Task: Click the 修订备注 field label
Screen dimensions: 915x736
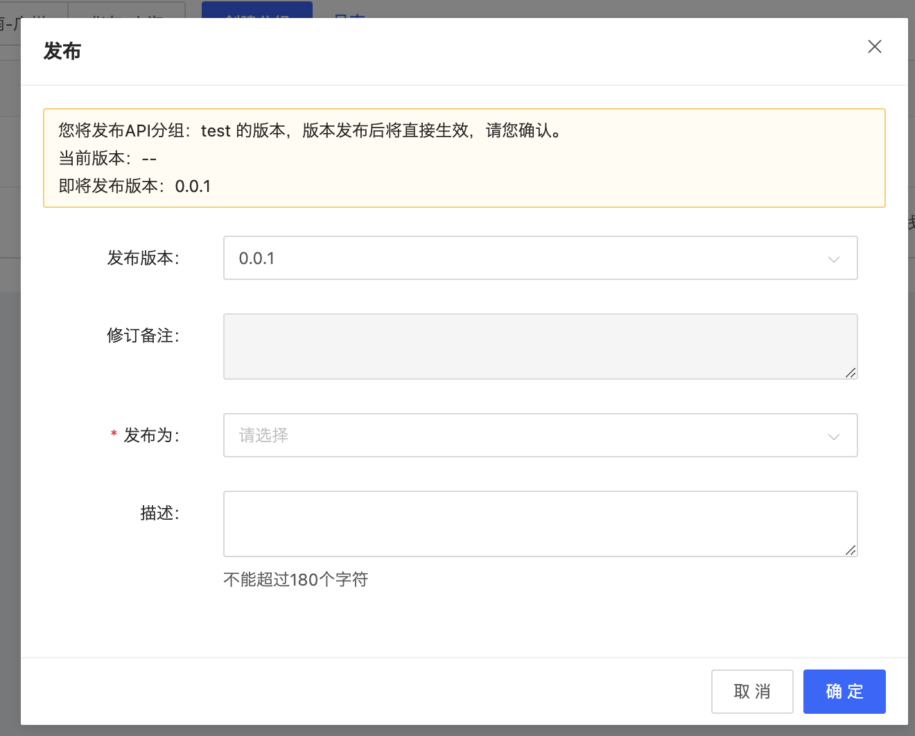Action: (143, 335)
